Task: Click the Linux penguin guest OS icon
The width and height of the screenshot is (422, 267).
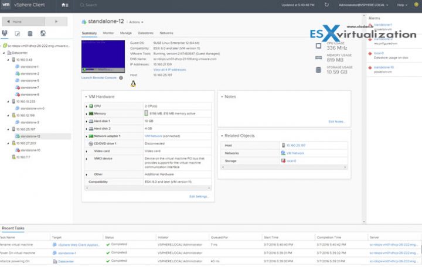Action: pyautogui.click(x=133, y=84)
